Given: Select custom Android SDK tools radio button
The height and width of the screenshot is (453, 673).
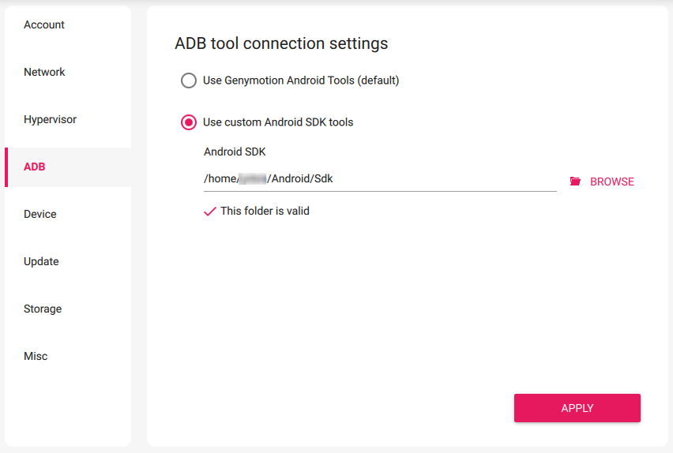Looking at the screenshot, I should click(x=189, y=122).
